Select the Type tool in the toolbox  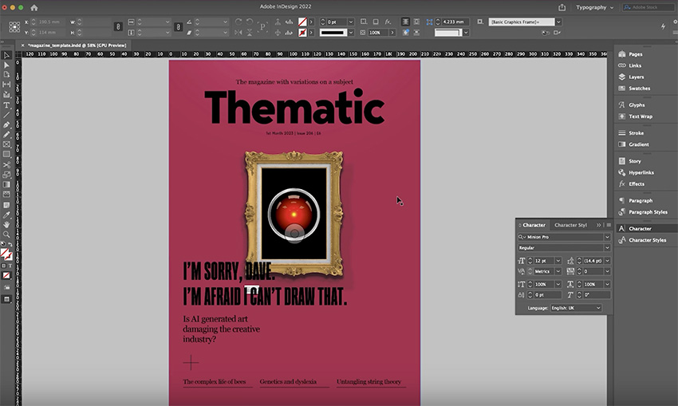[x=6, y=104]
